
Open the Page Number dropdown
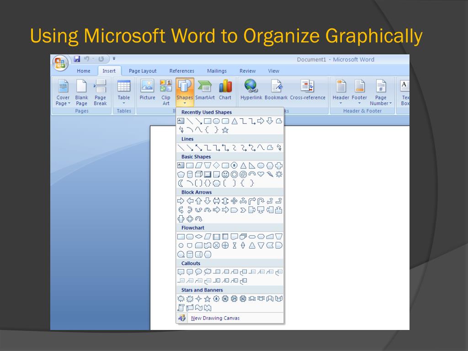(x=381, y=92)
